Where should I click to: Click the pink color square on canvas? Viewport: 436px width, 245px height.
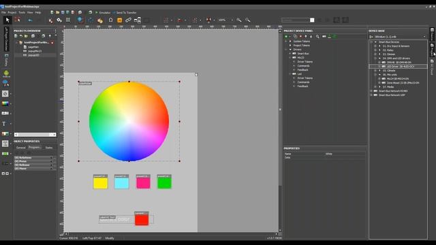143,182
